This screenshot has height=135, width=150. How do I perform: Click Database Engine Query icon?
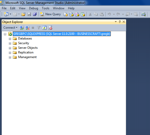[66, 14]
